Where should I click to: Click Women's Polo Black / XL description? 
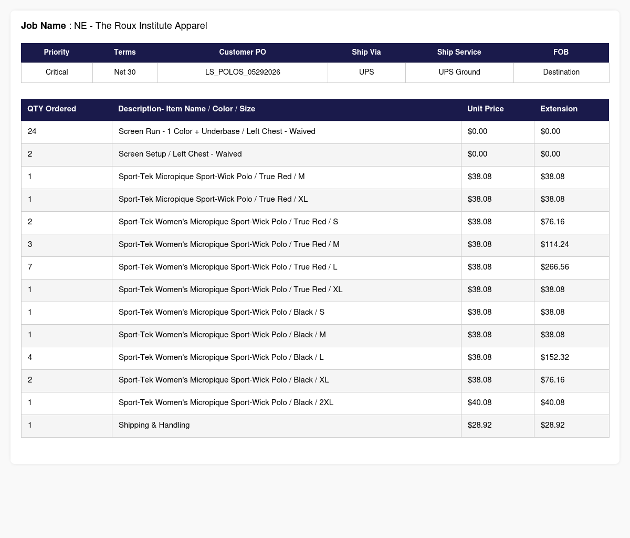click(x=224, y=380)
